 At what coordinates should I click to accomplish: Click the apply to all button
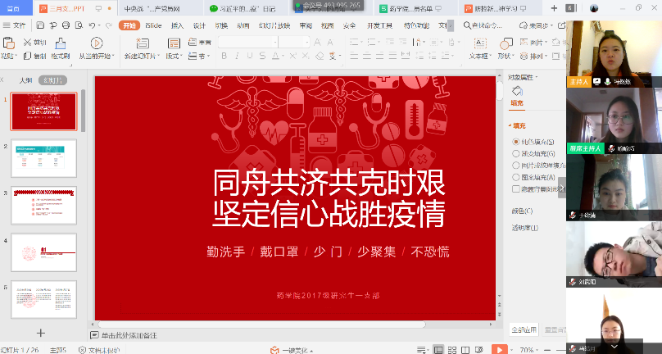(524, 330)
